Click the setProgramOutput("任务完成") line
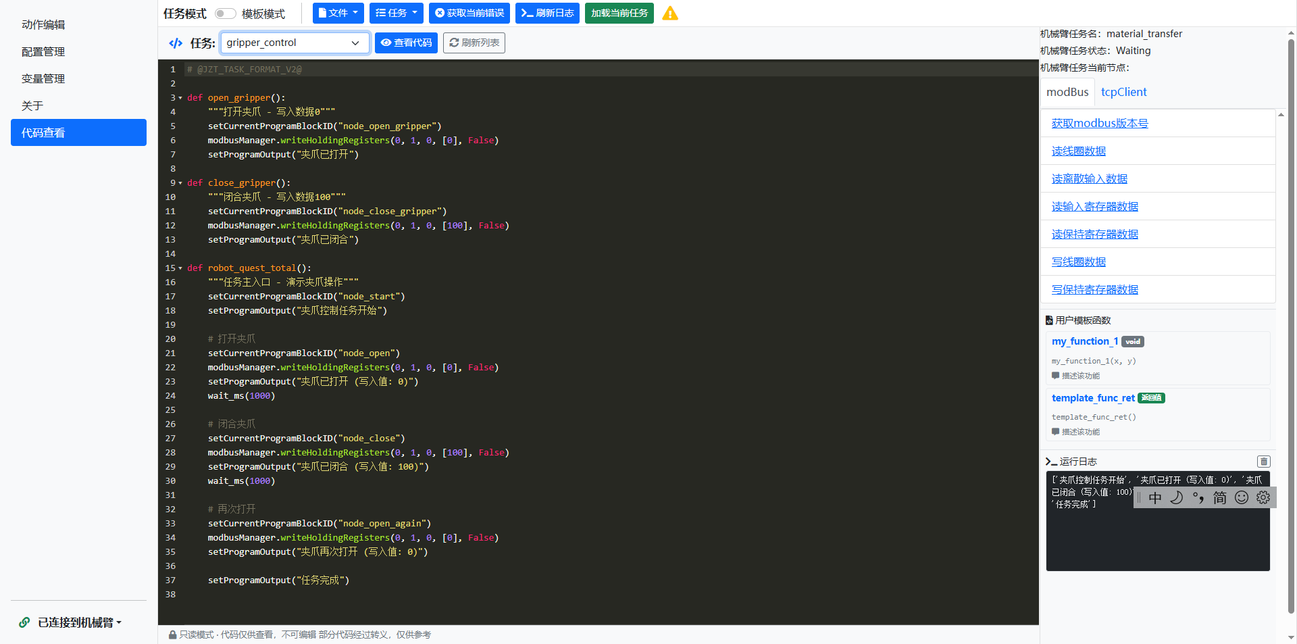 pos(278,580)
